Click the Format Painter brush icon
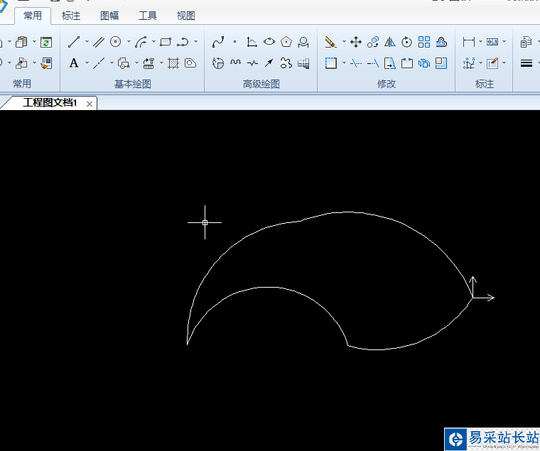Viewport: 540px width, 451px height. (x=46, y=63)
